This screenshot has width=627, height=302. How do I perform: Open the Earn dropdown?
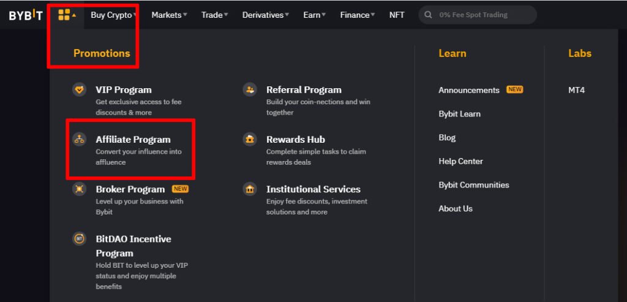[314, 15]
